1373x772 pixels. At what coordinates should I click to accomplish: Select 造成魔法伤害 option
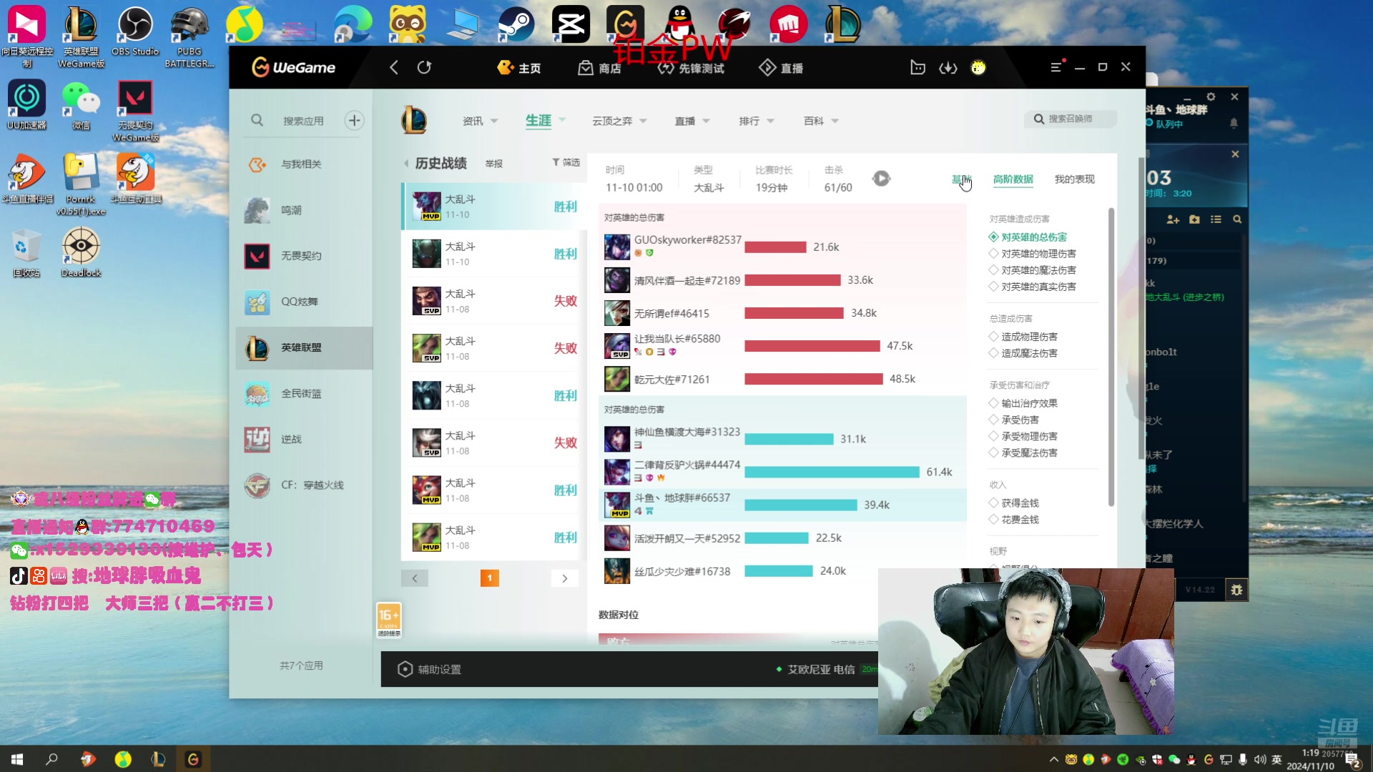(1023, 353)
